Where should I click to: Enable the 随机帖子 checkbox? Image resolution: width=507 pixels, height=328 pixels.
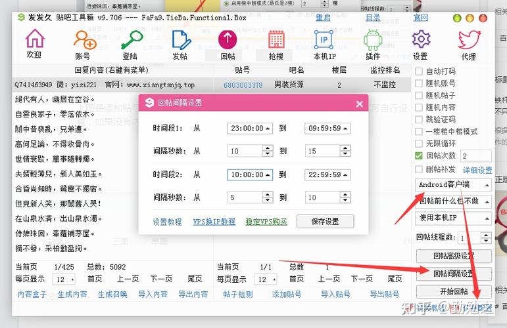click(x=419, y=96)
